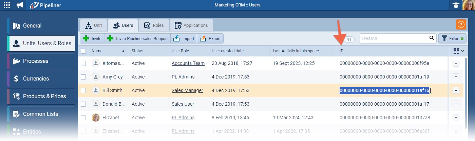Click the ID ending in 0107a8

click(385, 118)
